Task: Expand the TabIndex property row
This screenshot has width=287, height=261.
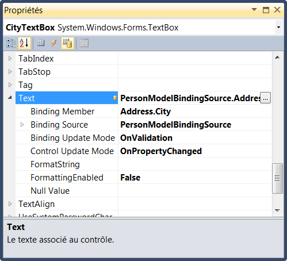Action: pos(10,58)
